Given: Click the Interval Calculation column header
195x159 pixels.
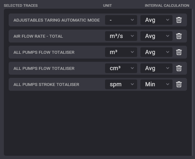Looking at the screenshot, I should 167,5.
